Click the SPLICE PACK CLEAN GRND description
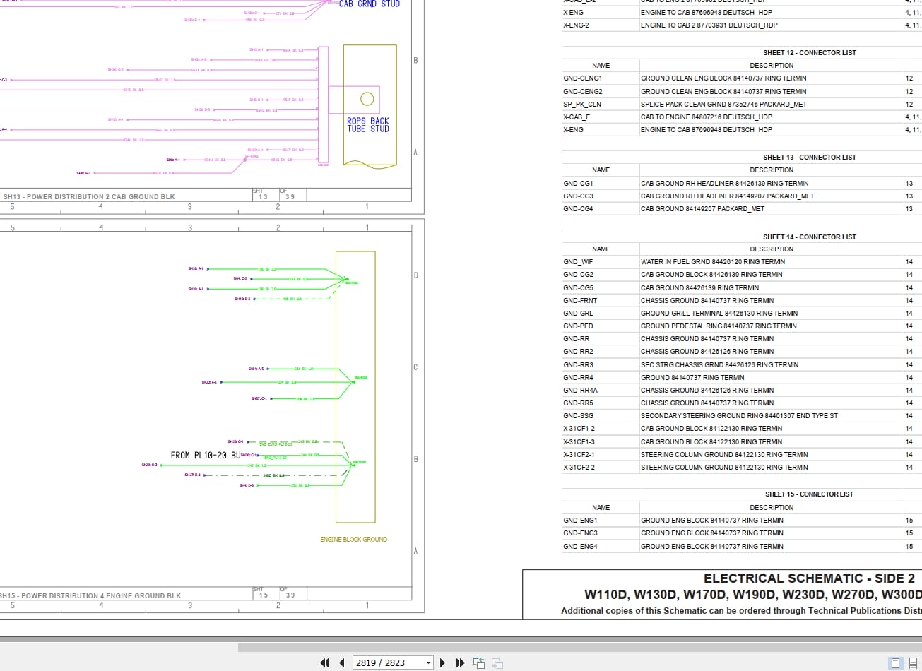 click(723, 104)
